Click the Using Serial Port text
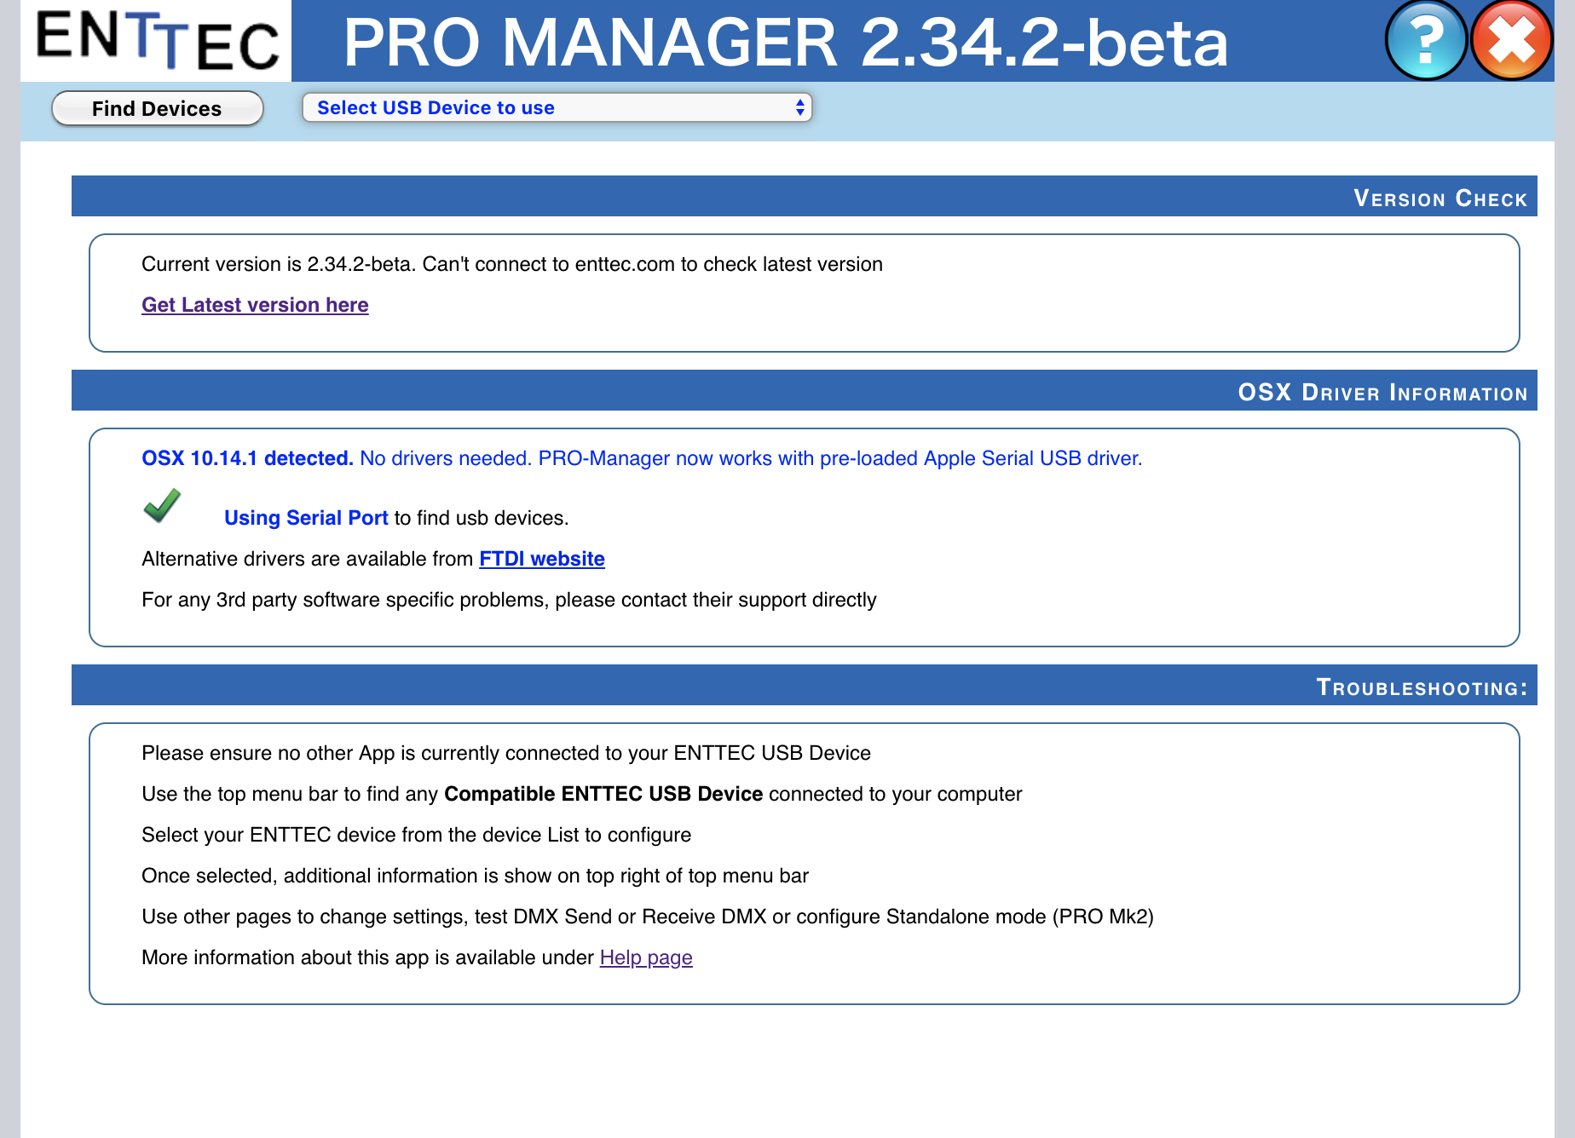The height and width of the screenshot is (1138, 1575). (x=306, y=518)
